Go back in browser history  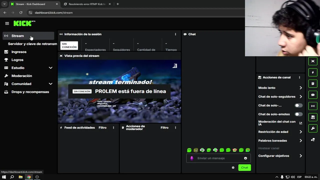(x=5, y=12)
